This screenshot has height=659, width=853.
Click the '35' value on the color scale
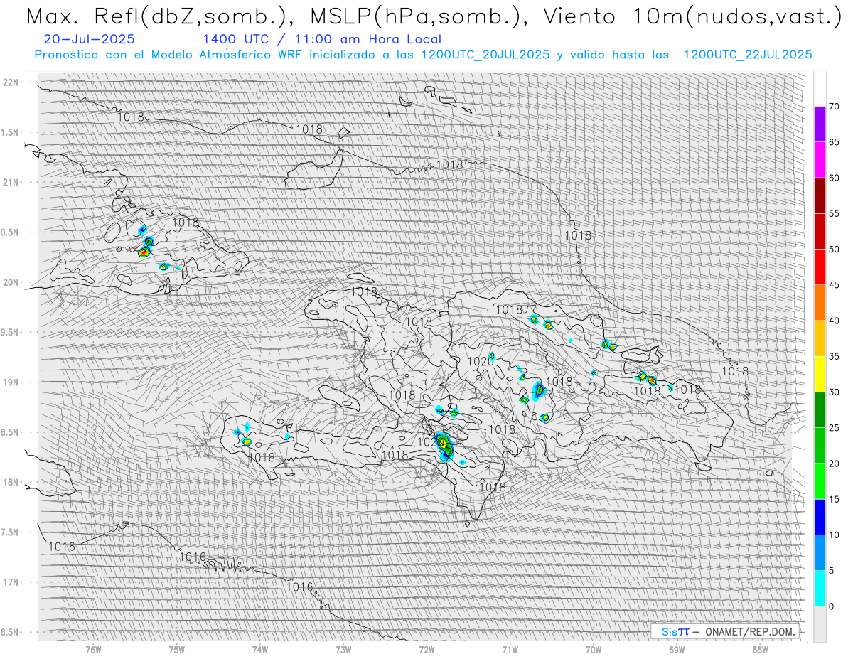click(834, 356)
